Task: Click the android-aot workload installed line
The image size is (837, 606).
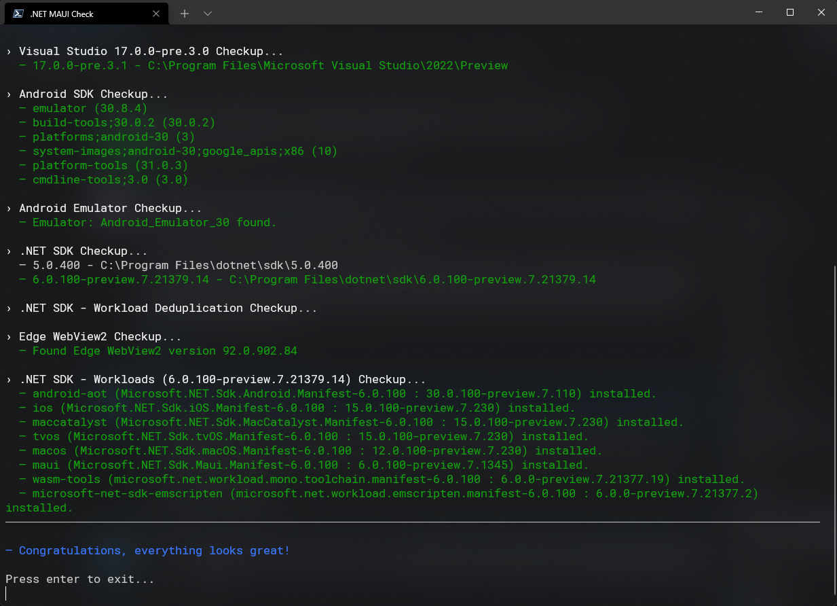Action: pos(338,394)
